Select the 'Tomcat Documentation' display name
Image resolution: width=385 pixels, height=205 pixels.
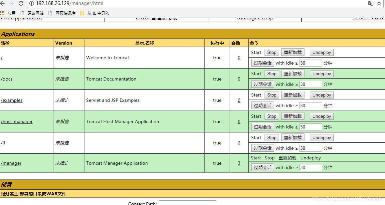click(x=111, y=79)
